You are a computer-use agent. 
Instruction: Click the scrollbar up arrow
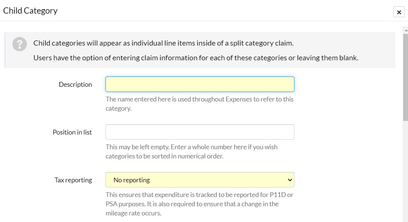click(x=406, y=31)
